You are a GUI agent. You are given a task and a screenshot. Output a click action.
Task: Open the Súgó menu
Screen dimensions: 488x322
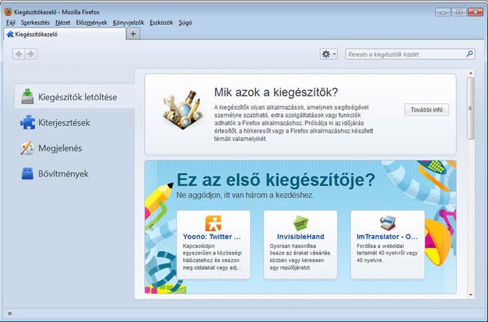pos(185,23)
